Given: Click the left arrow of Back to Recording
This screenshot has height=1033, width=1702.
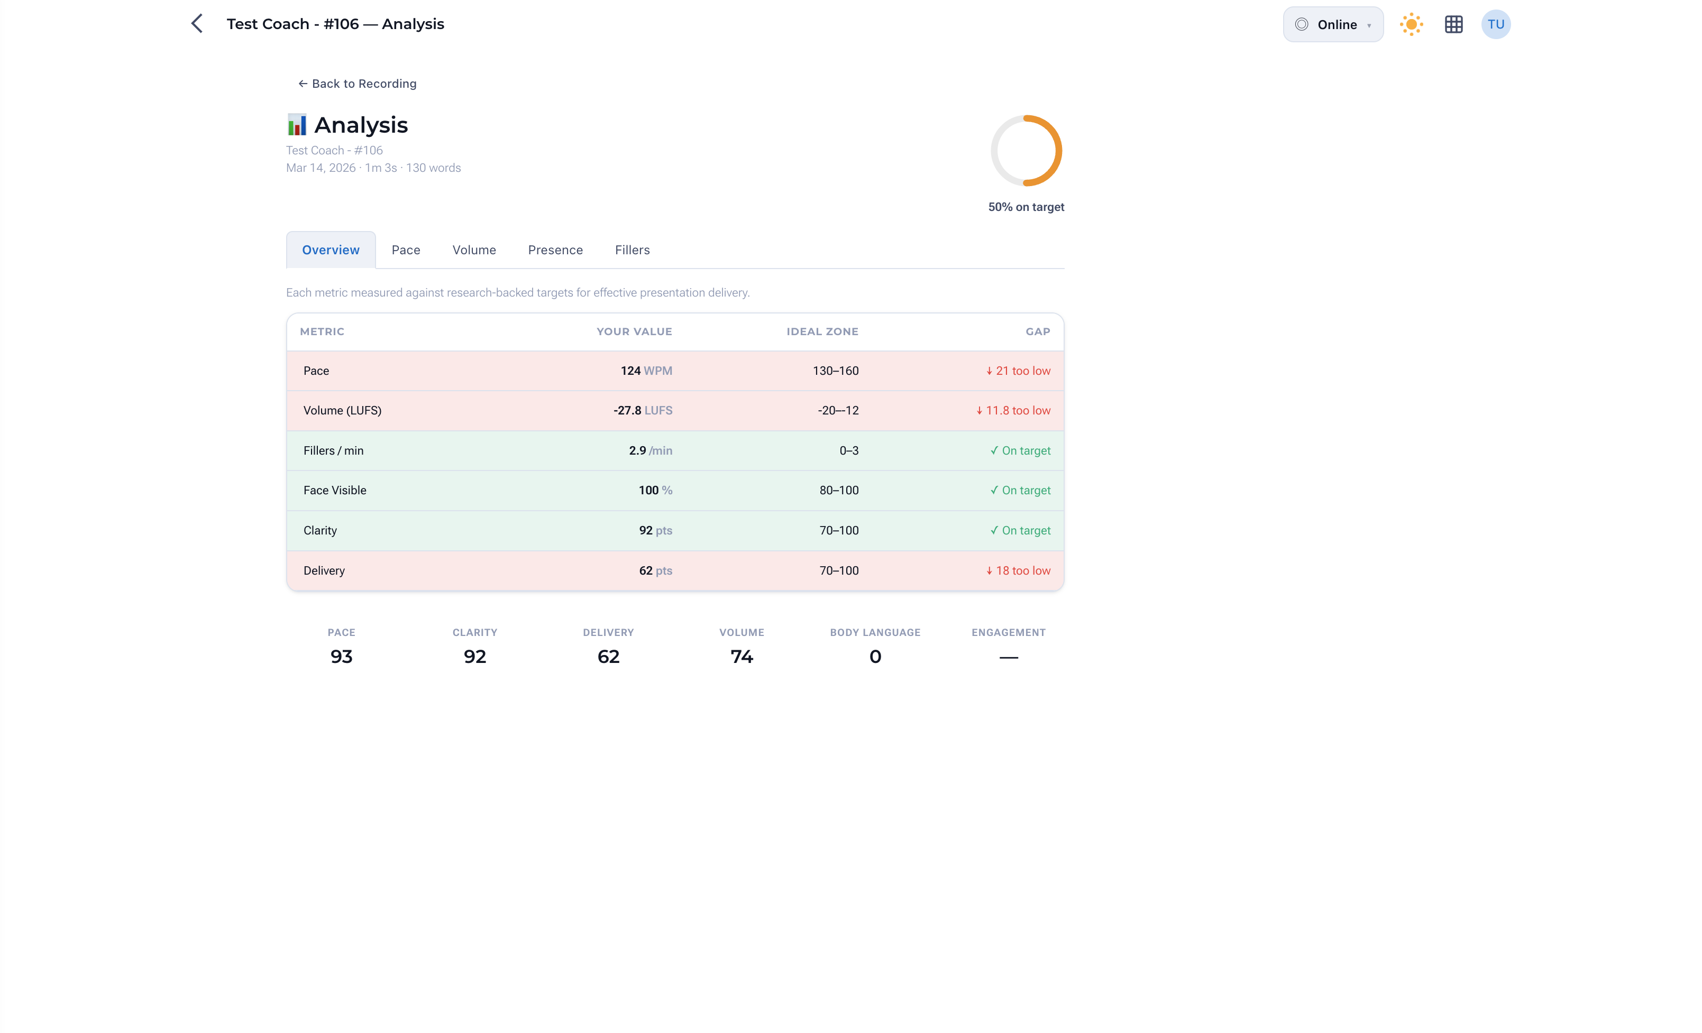Looking at the screenshot, I should [x=303, y=83].
